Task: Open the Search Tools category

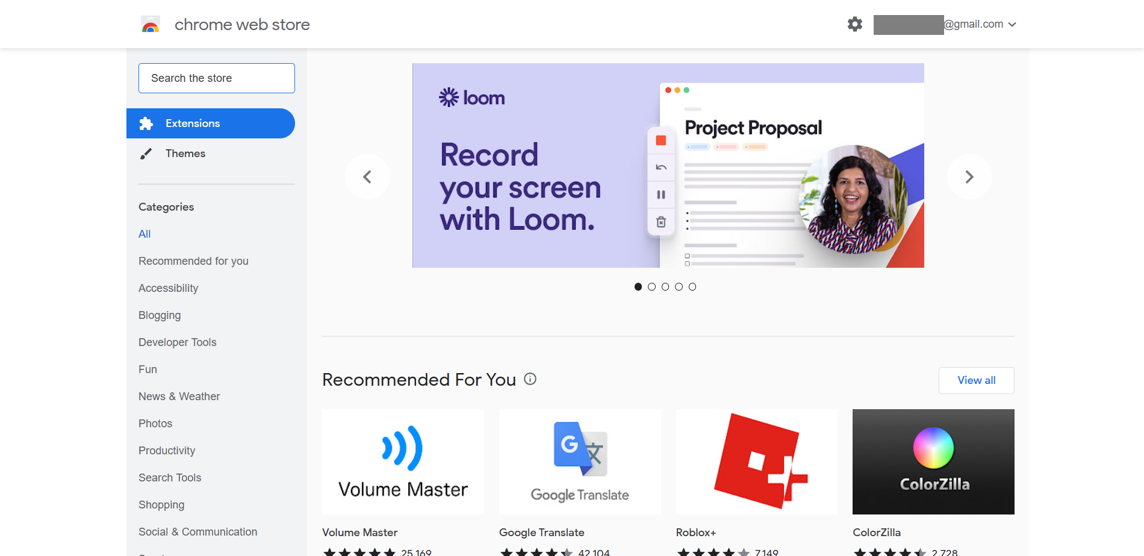Action: (170, 478)
